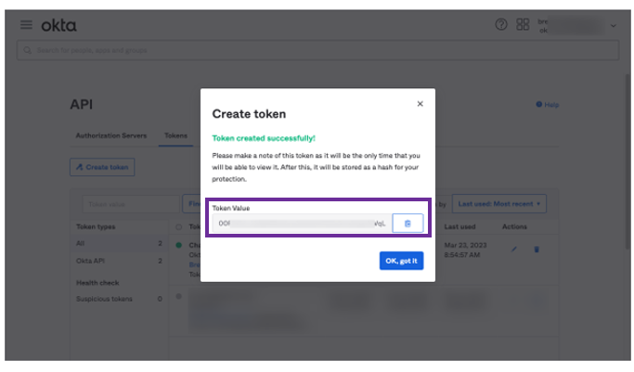The image size is (634, 372).
Task: Click the Create token button
Action: coord(102,167)
